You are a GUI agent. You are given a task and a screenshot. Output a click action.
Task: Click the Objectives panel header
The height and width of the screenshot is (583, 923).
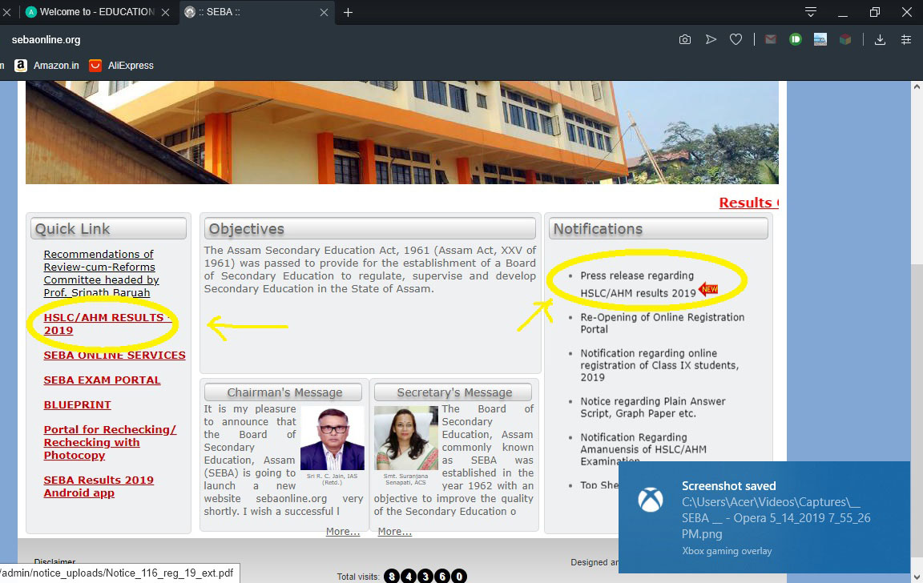369,229
